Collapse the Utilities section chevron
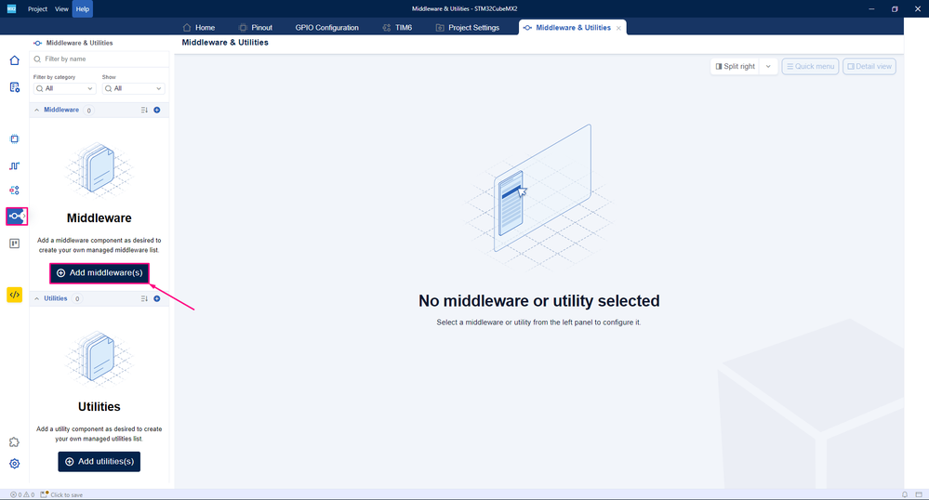The width and height of the screenshot is (929, 500). pos(37,298)
